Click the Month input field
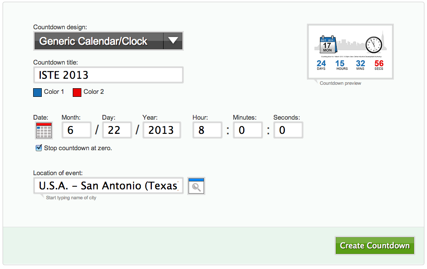 pyautogui.click(x=76, y=130)
